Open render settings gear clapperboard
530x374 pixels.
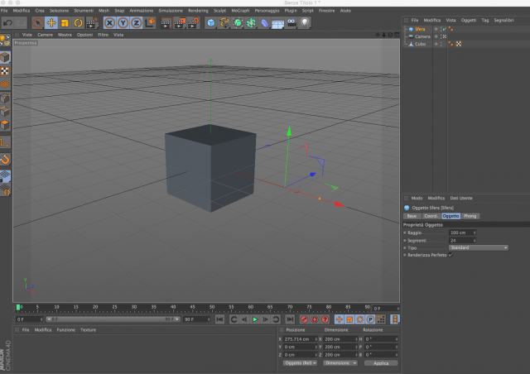(x=193, y=23)
